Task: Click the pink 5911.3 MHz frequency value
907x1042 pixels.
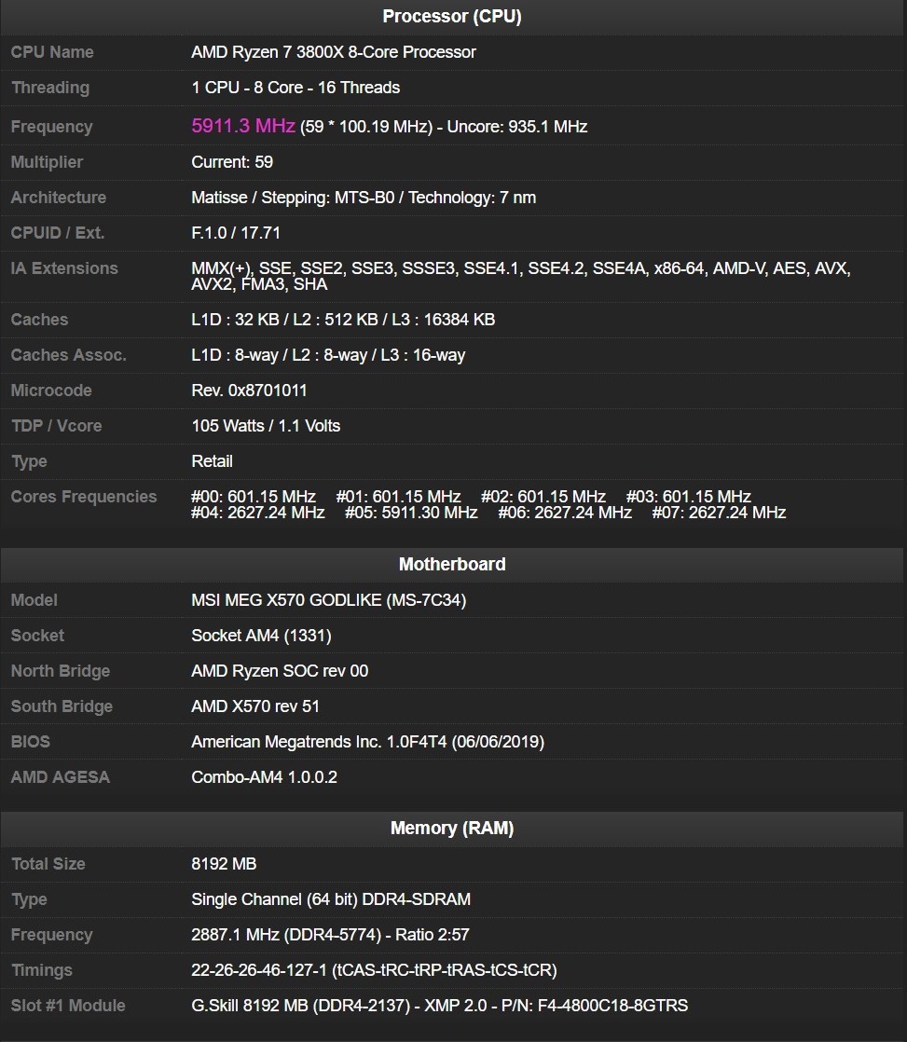Action: click(243, 126)
